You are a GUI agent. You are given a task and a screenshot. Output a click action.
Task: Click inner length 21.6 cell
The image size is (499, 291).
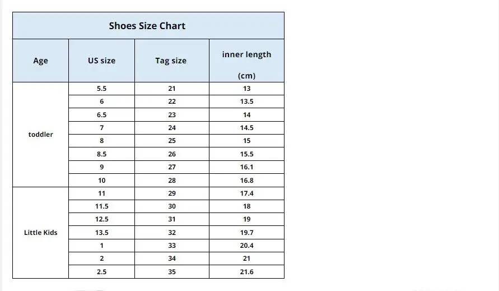pyautogui.click(x=246, y=272)
